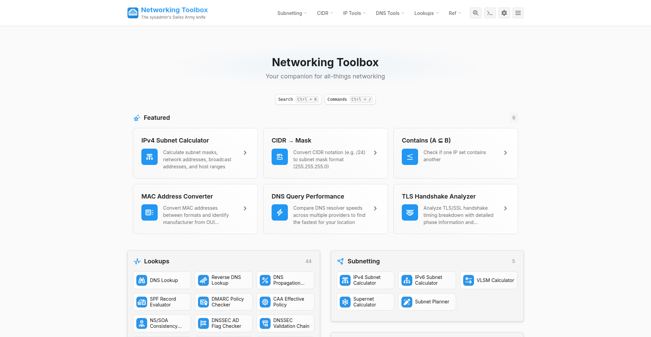Click the Featured section heading
Screen dimensions: 651x337
[157, 118]
